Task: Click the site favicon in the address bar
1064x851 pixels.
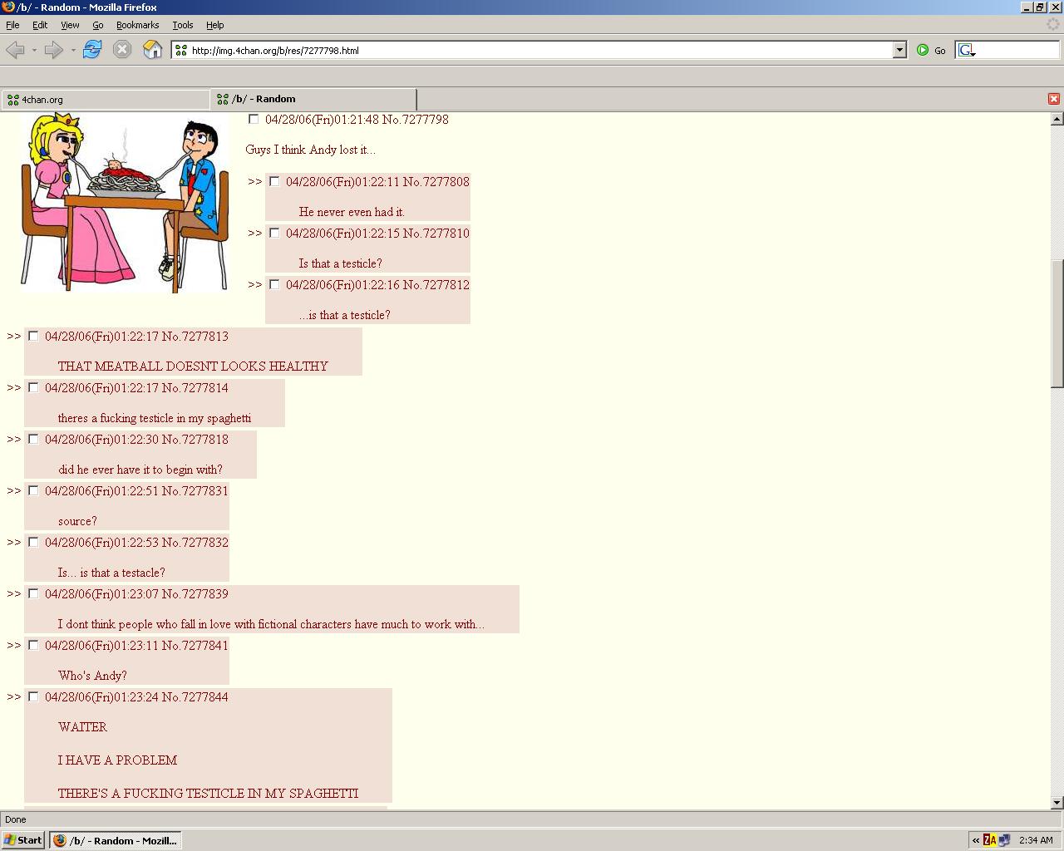Action: tap(180, 50)
